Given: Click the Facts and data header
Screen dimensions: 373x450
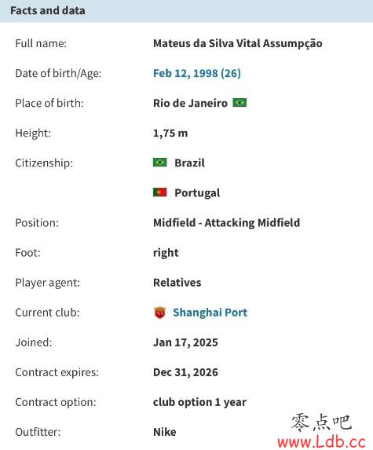Looking at the screenshot, I should (x=48, y=11).
